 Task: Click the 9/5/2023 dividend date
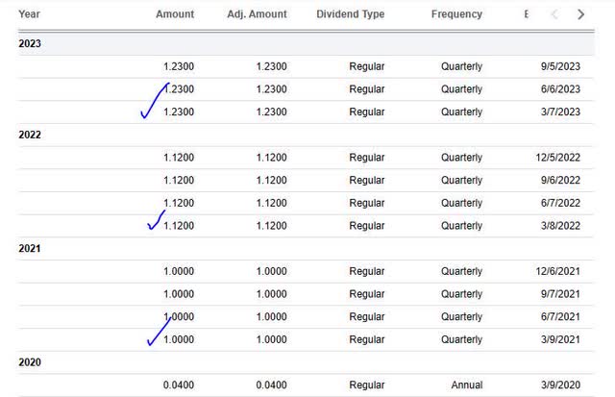560,66
